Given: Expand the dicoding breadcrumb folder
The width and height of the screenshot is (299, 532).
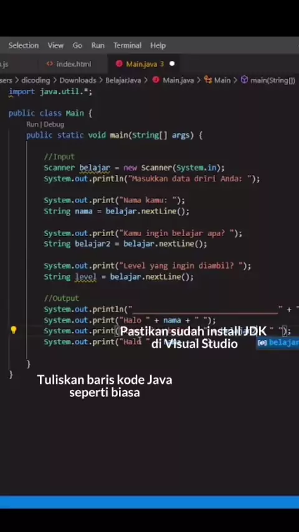Looking at the screenshot, I should [x=36, y=80].
